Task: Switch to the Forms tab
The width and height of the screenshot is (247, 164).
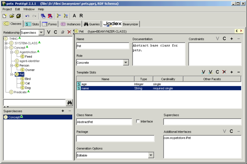Action: (49, 24)
